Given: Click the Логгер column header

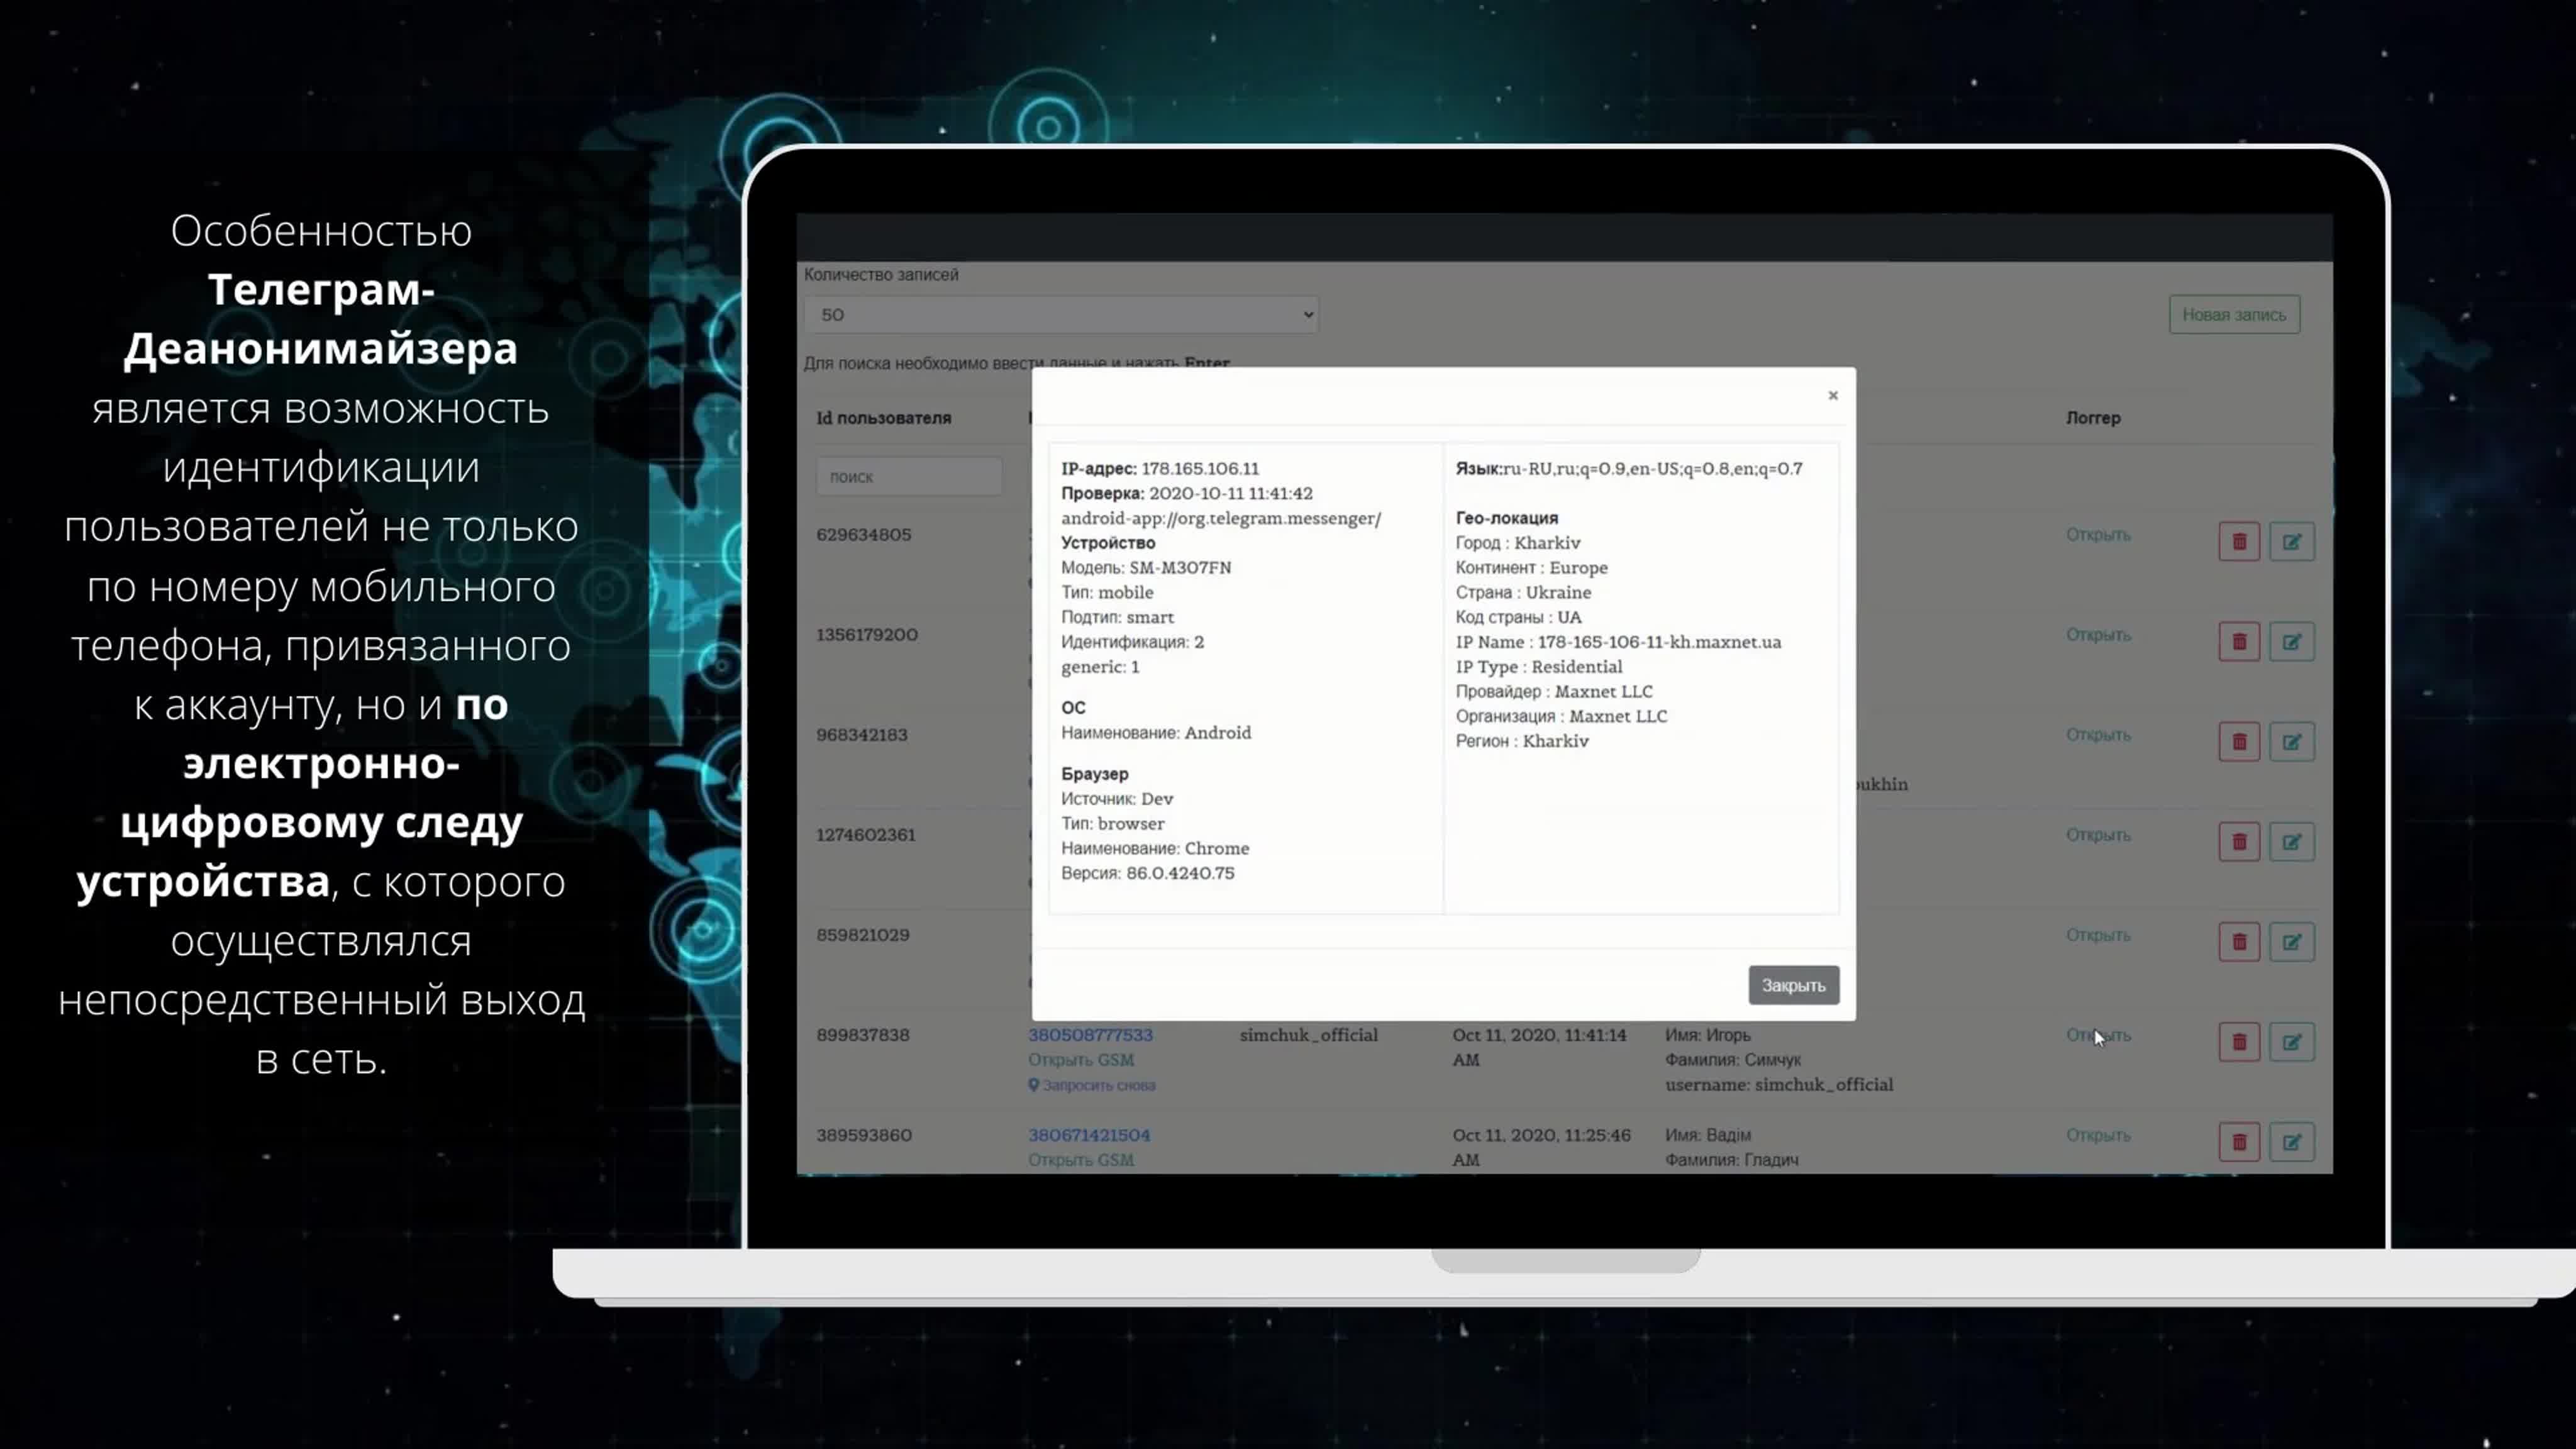Looking at the screenshot, I should (2092, 417).
